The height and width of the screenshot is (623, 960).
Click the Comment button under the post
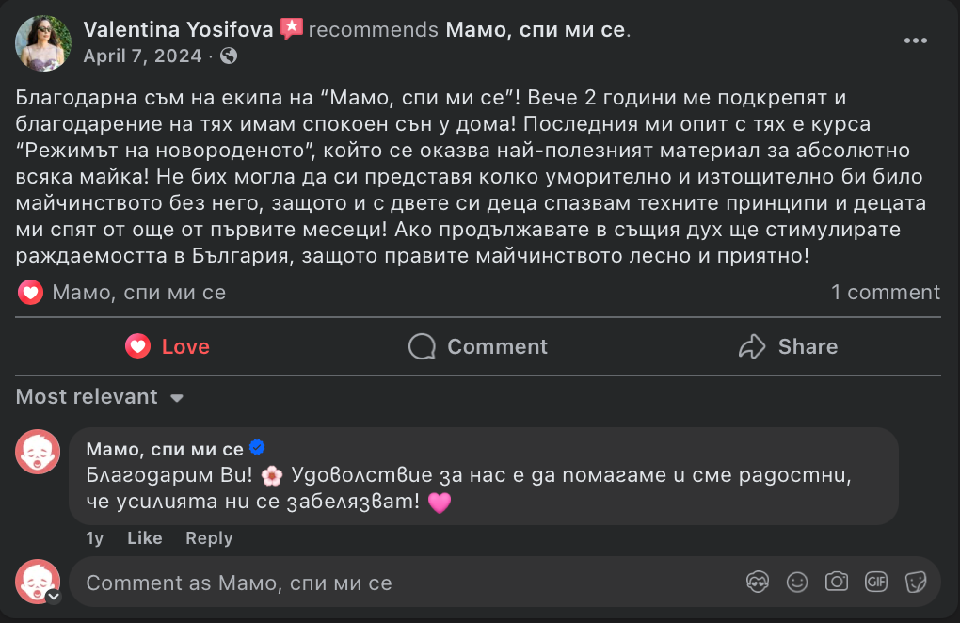[478, 346]
